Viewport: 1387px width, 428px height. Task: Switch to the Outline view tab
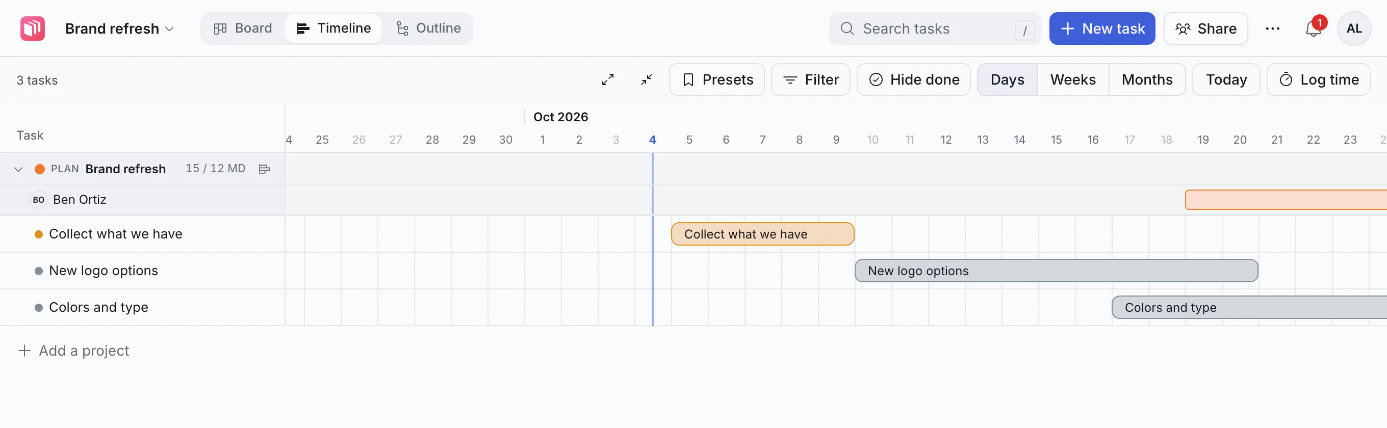(x=428, y=29)
